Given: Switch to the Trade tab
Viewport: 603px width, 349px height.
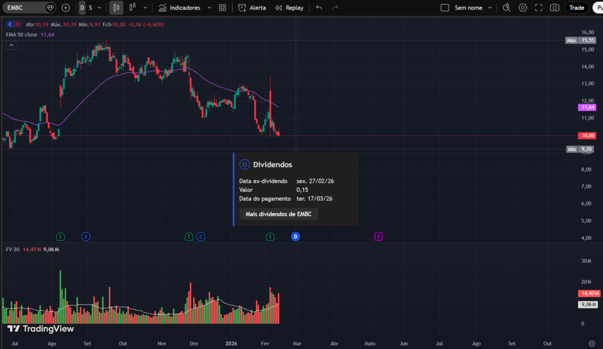Looking at the screenshot, I should 577,8.
